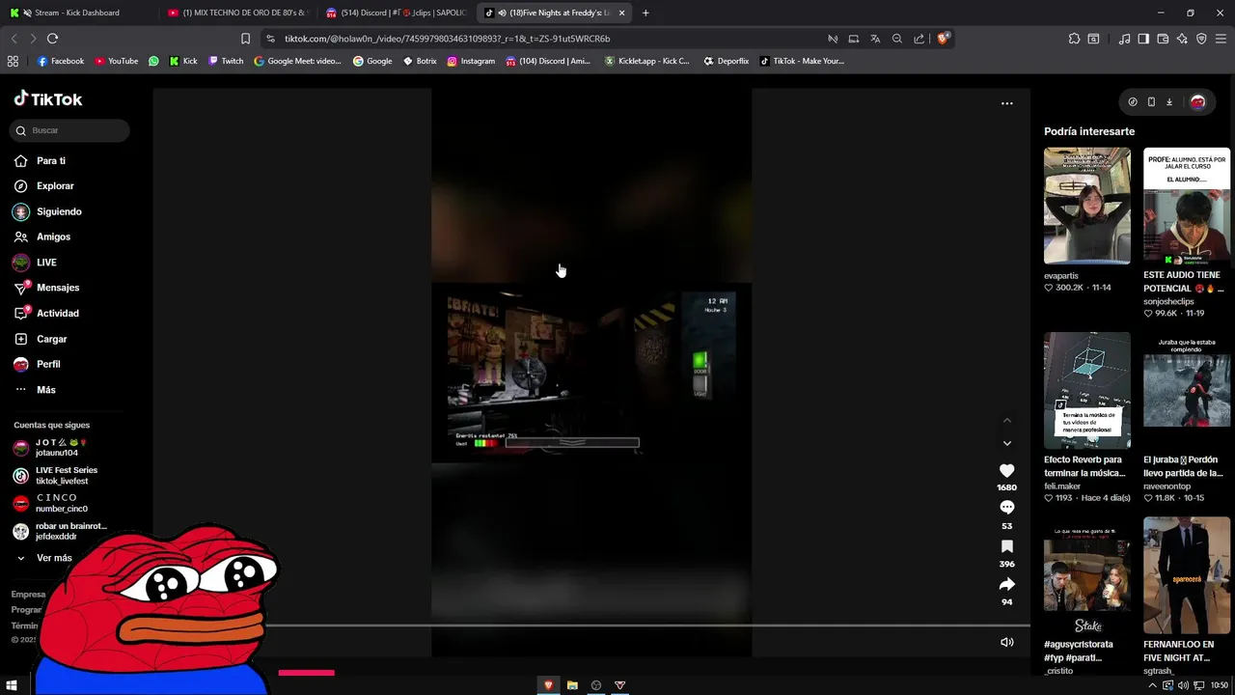This screenshot has width=1235, height=695.
Task: Open ESTE AUDIO TIENE POTENCIAL video thumbnail
Action: [1187, 206]
